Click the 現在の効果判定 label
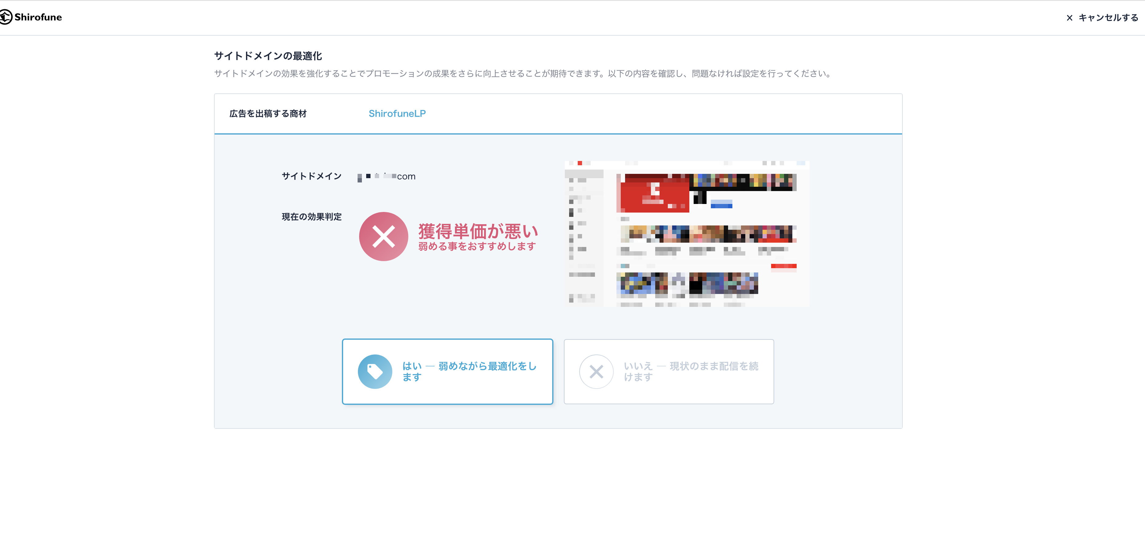This screenshot has height=540, width=1145. click(311, 217)
